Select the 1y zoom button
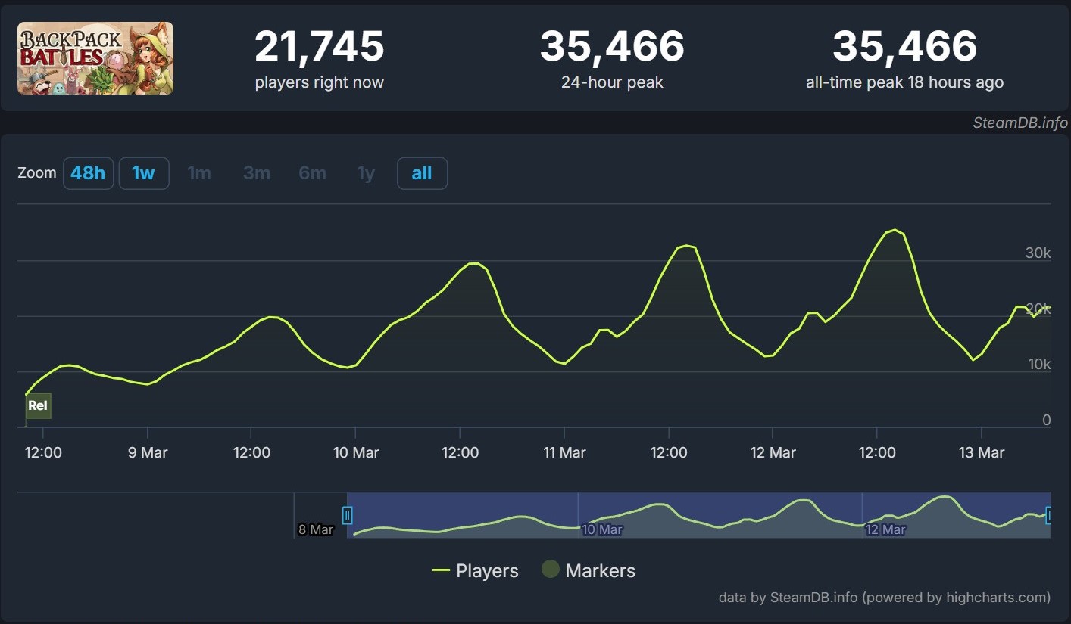The image size is (1071, 624). coord(366,173)
